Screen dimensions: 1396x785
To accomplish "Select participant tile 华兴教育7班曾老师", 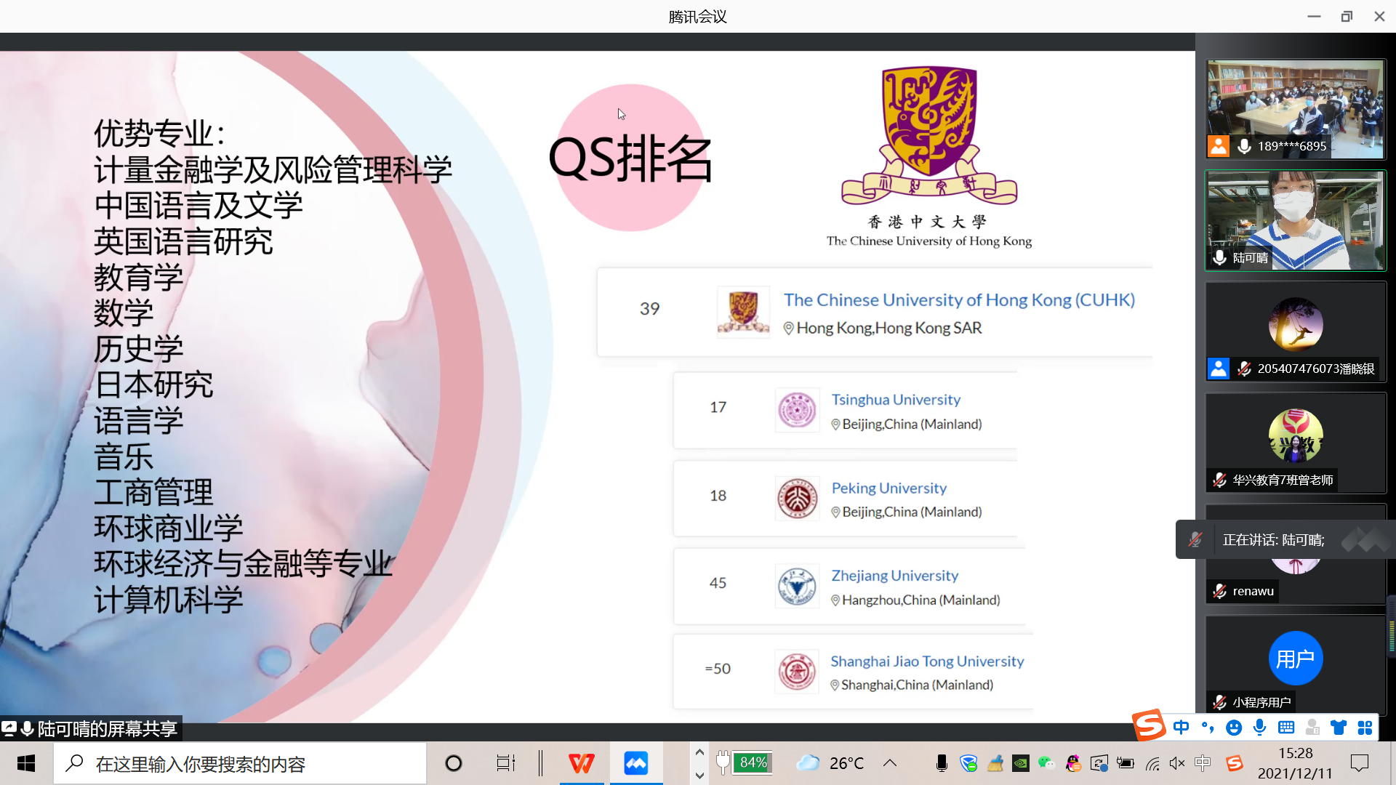I will coord(1295,443).
